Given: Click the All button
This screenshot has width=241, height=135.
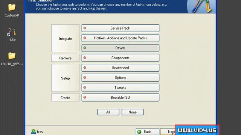Looking at the screenshot, I should tap(108, 112).
